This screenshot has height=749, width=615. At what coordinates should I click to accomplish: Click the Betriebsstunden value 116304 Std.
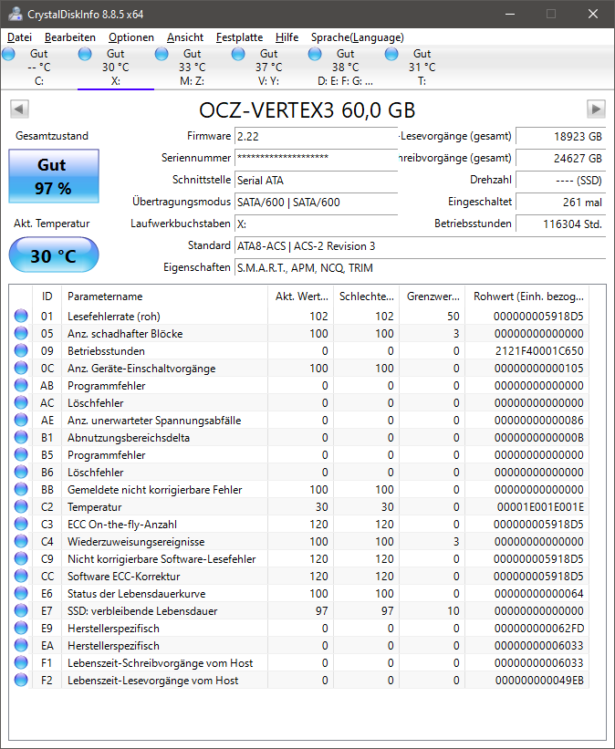[560, 224]
